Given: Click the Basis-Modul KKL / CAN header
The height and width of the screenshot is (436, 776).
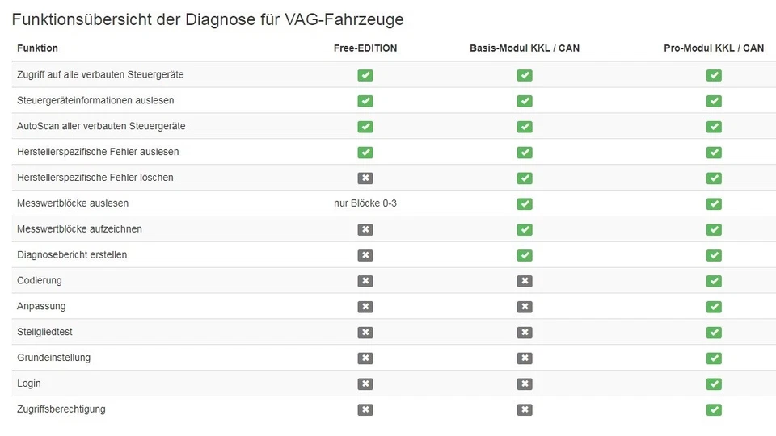Looking at the screenshot, I should [525, 48].
